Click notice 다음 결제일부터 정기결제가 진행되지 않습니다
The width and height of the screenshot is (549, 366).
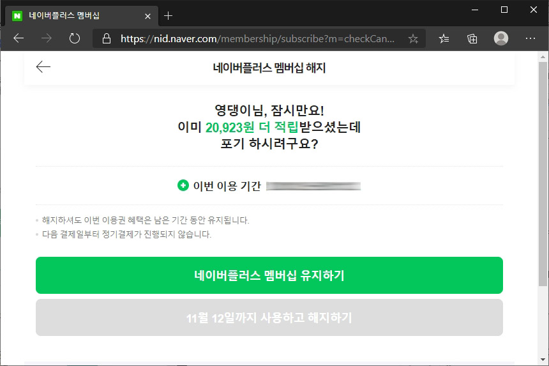coord(127,234)
